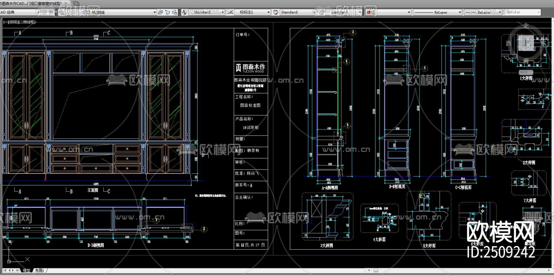Toggle the layer freeze sun icon
554x276 pixels.
pyautogui.click(x=73, y=12)
